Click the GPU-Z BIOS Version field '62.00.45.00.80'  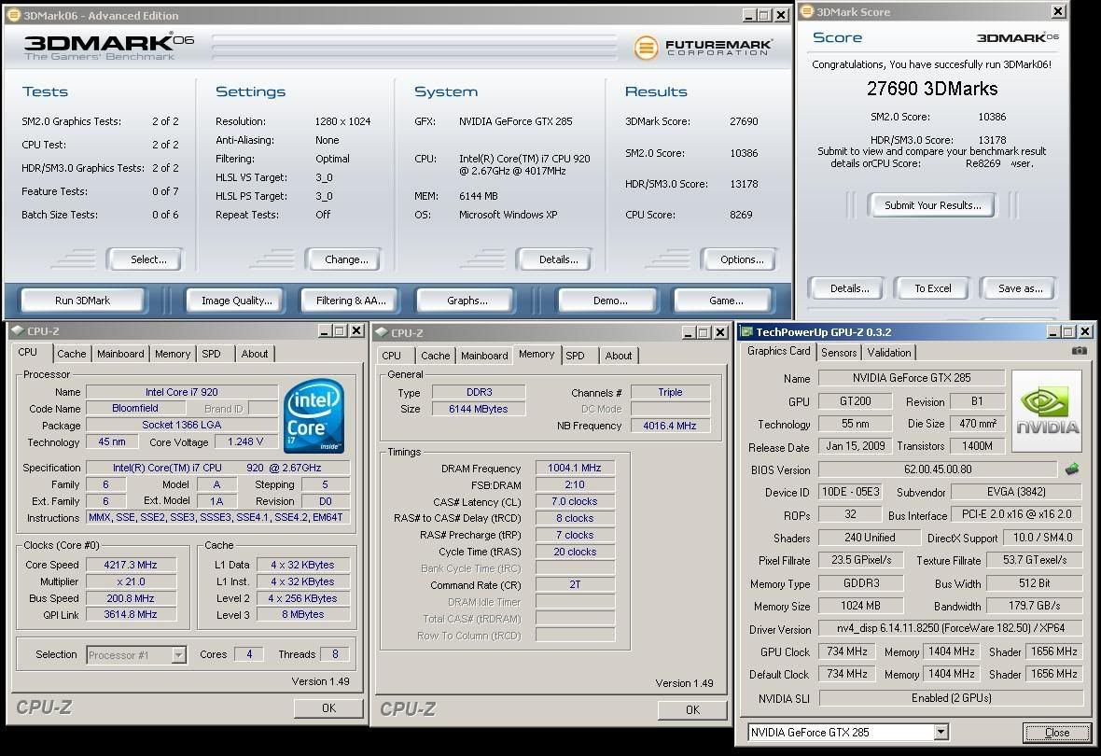click(x=938, y=469)
